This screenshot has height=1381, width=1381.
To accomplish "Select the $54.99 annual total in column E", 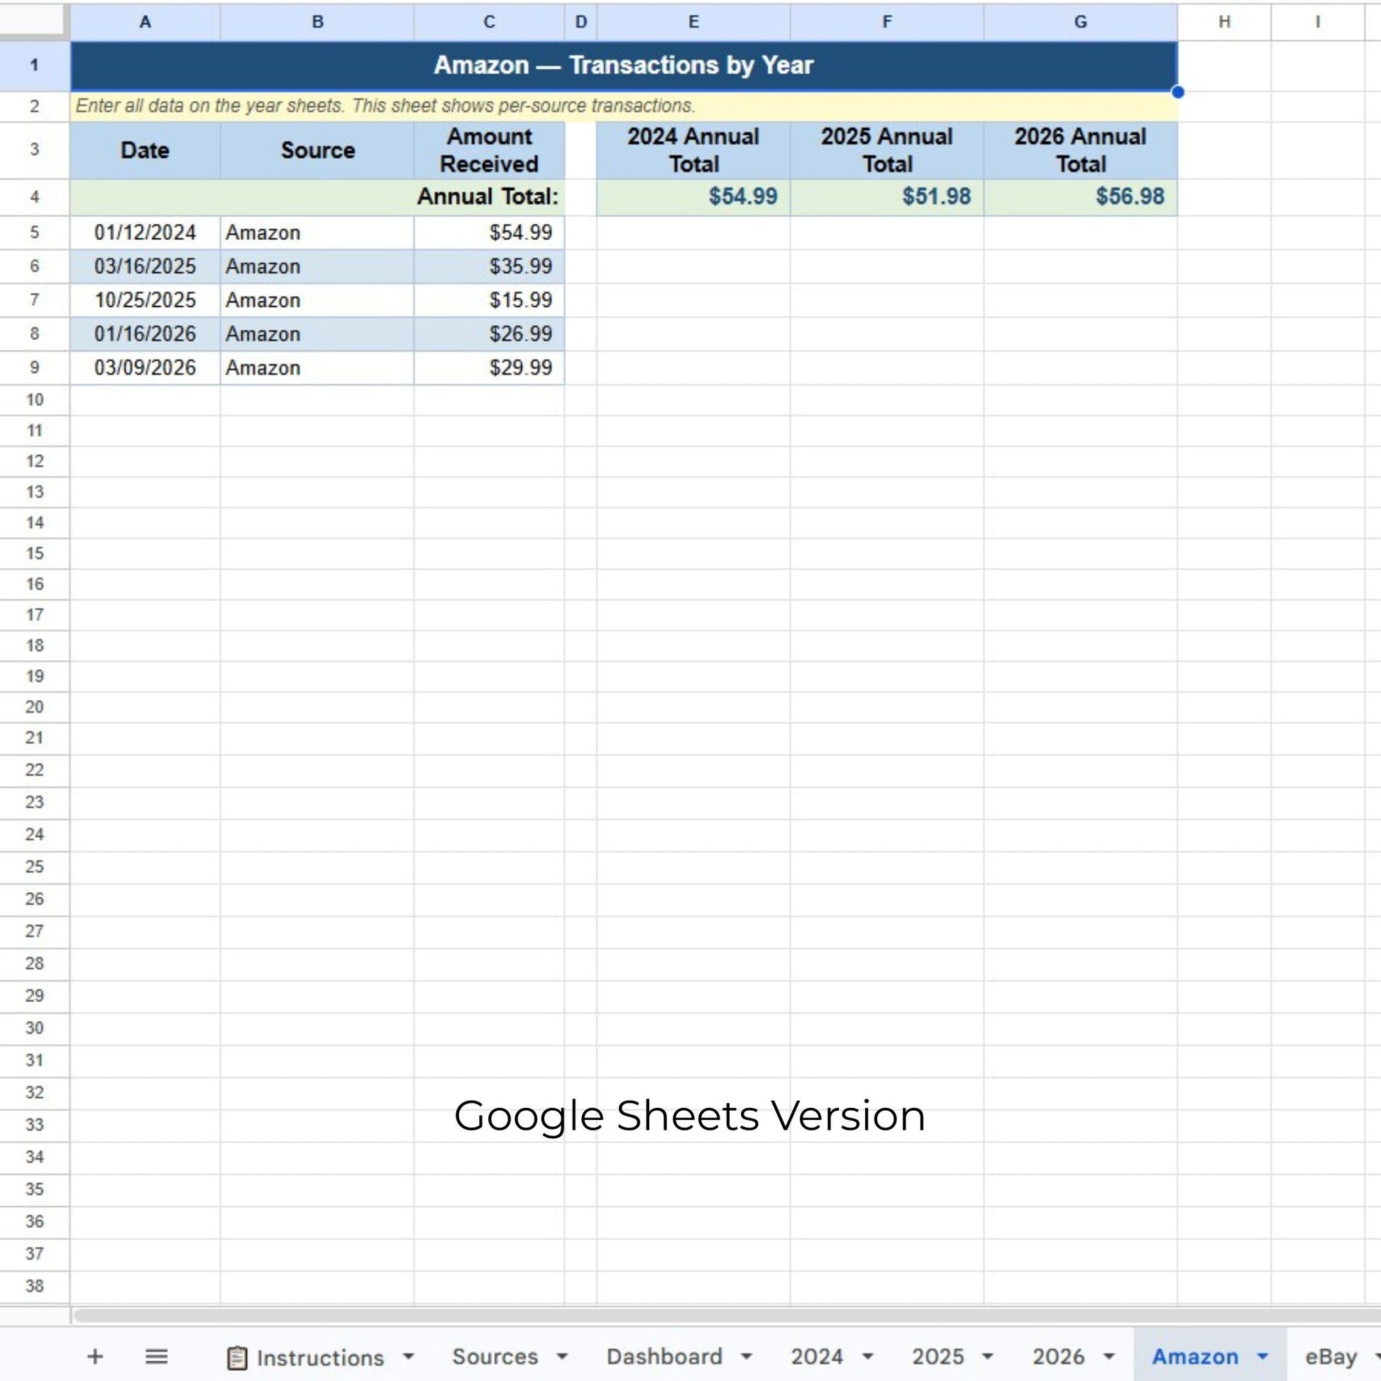I will (x=693, y=197).
